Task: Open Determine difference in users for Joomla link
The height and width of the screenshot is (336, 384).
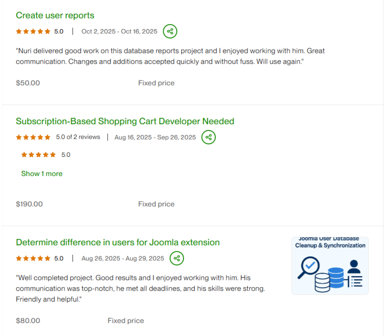Action: tap(118, 242)
